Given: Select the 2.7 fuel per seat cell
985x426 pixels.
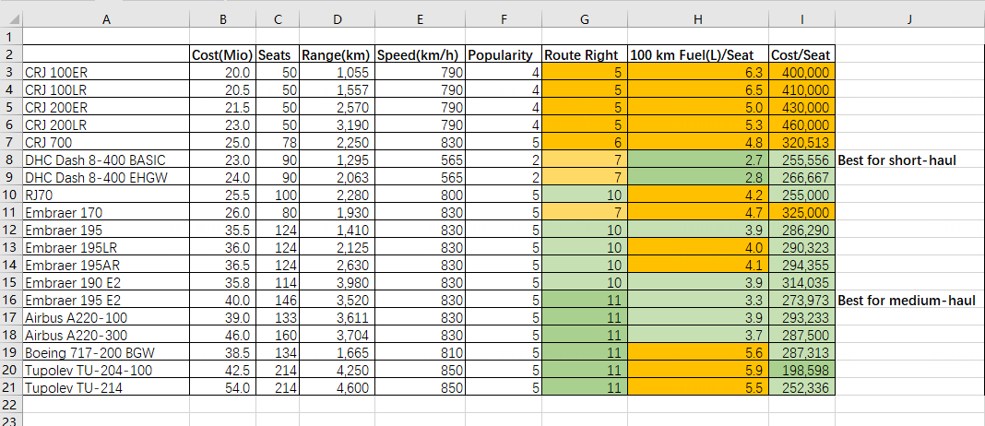Looking at the screenshot, I should 697,160.
